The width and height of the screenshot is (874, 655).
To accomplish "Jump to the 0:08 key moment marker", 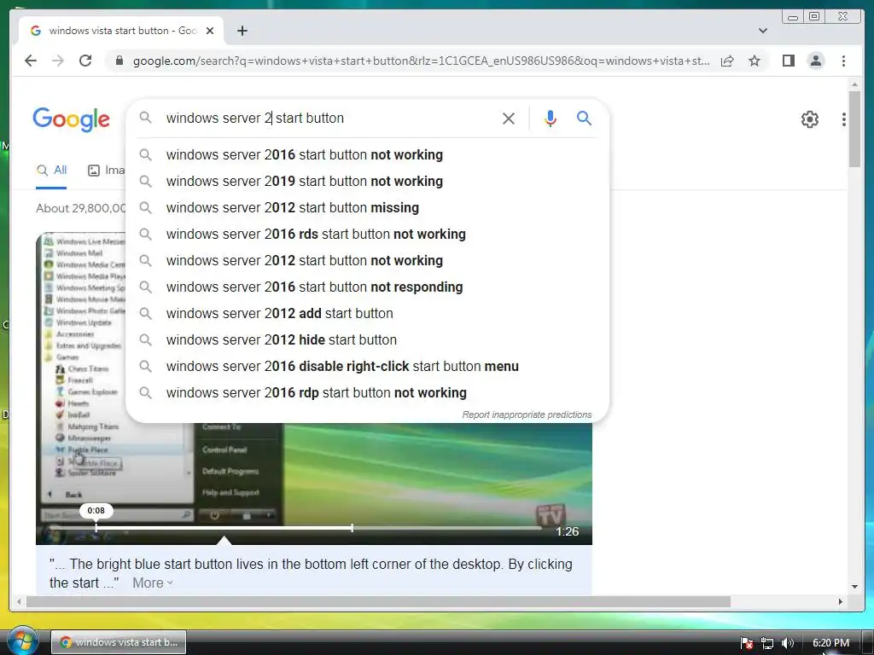I will 96,511.
